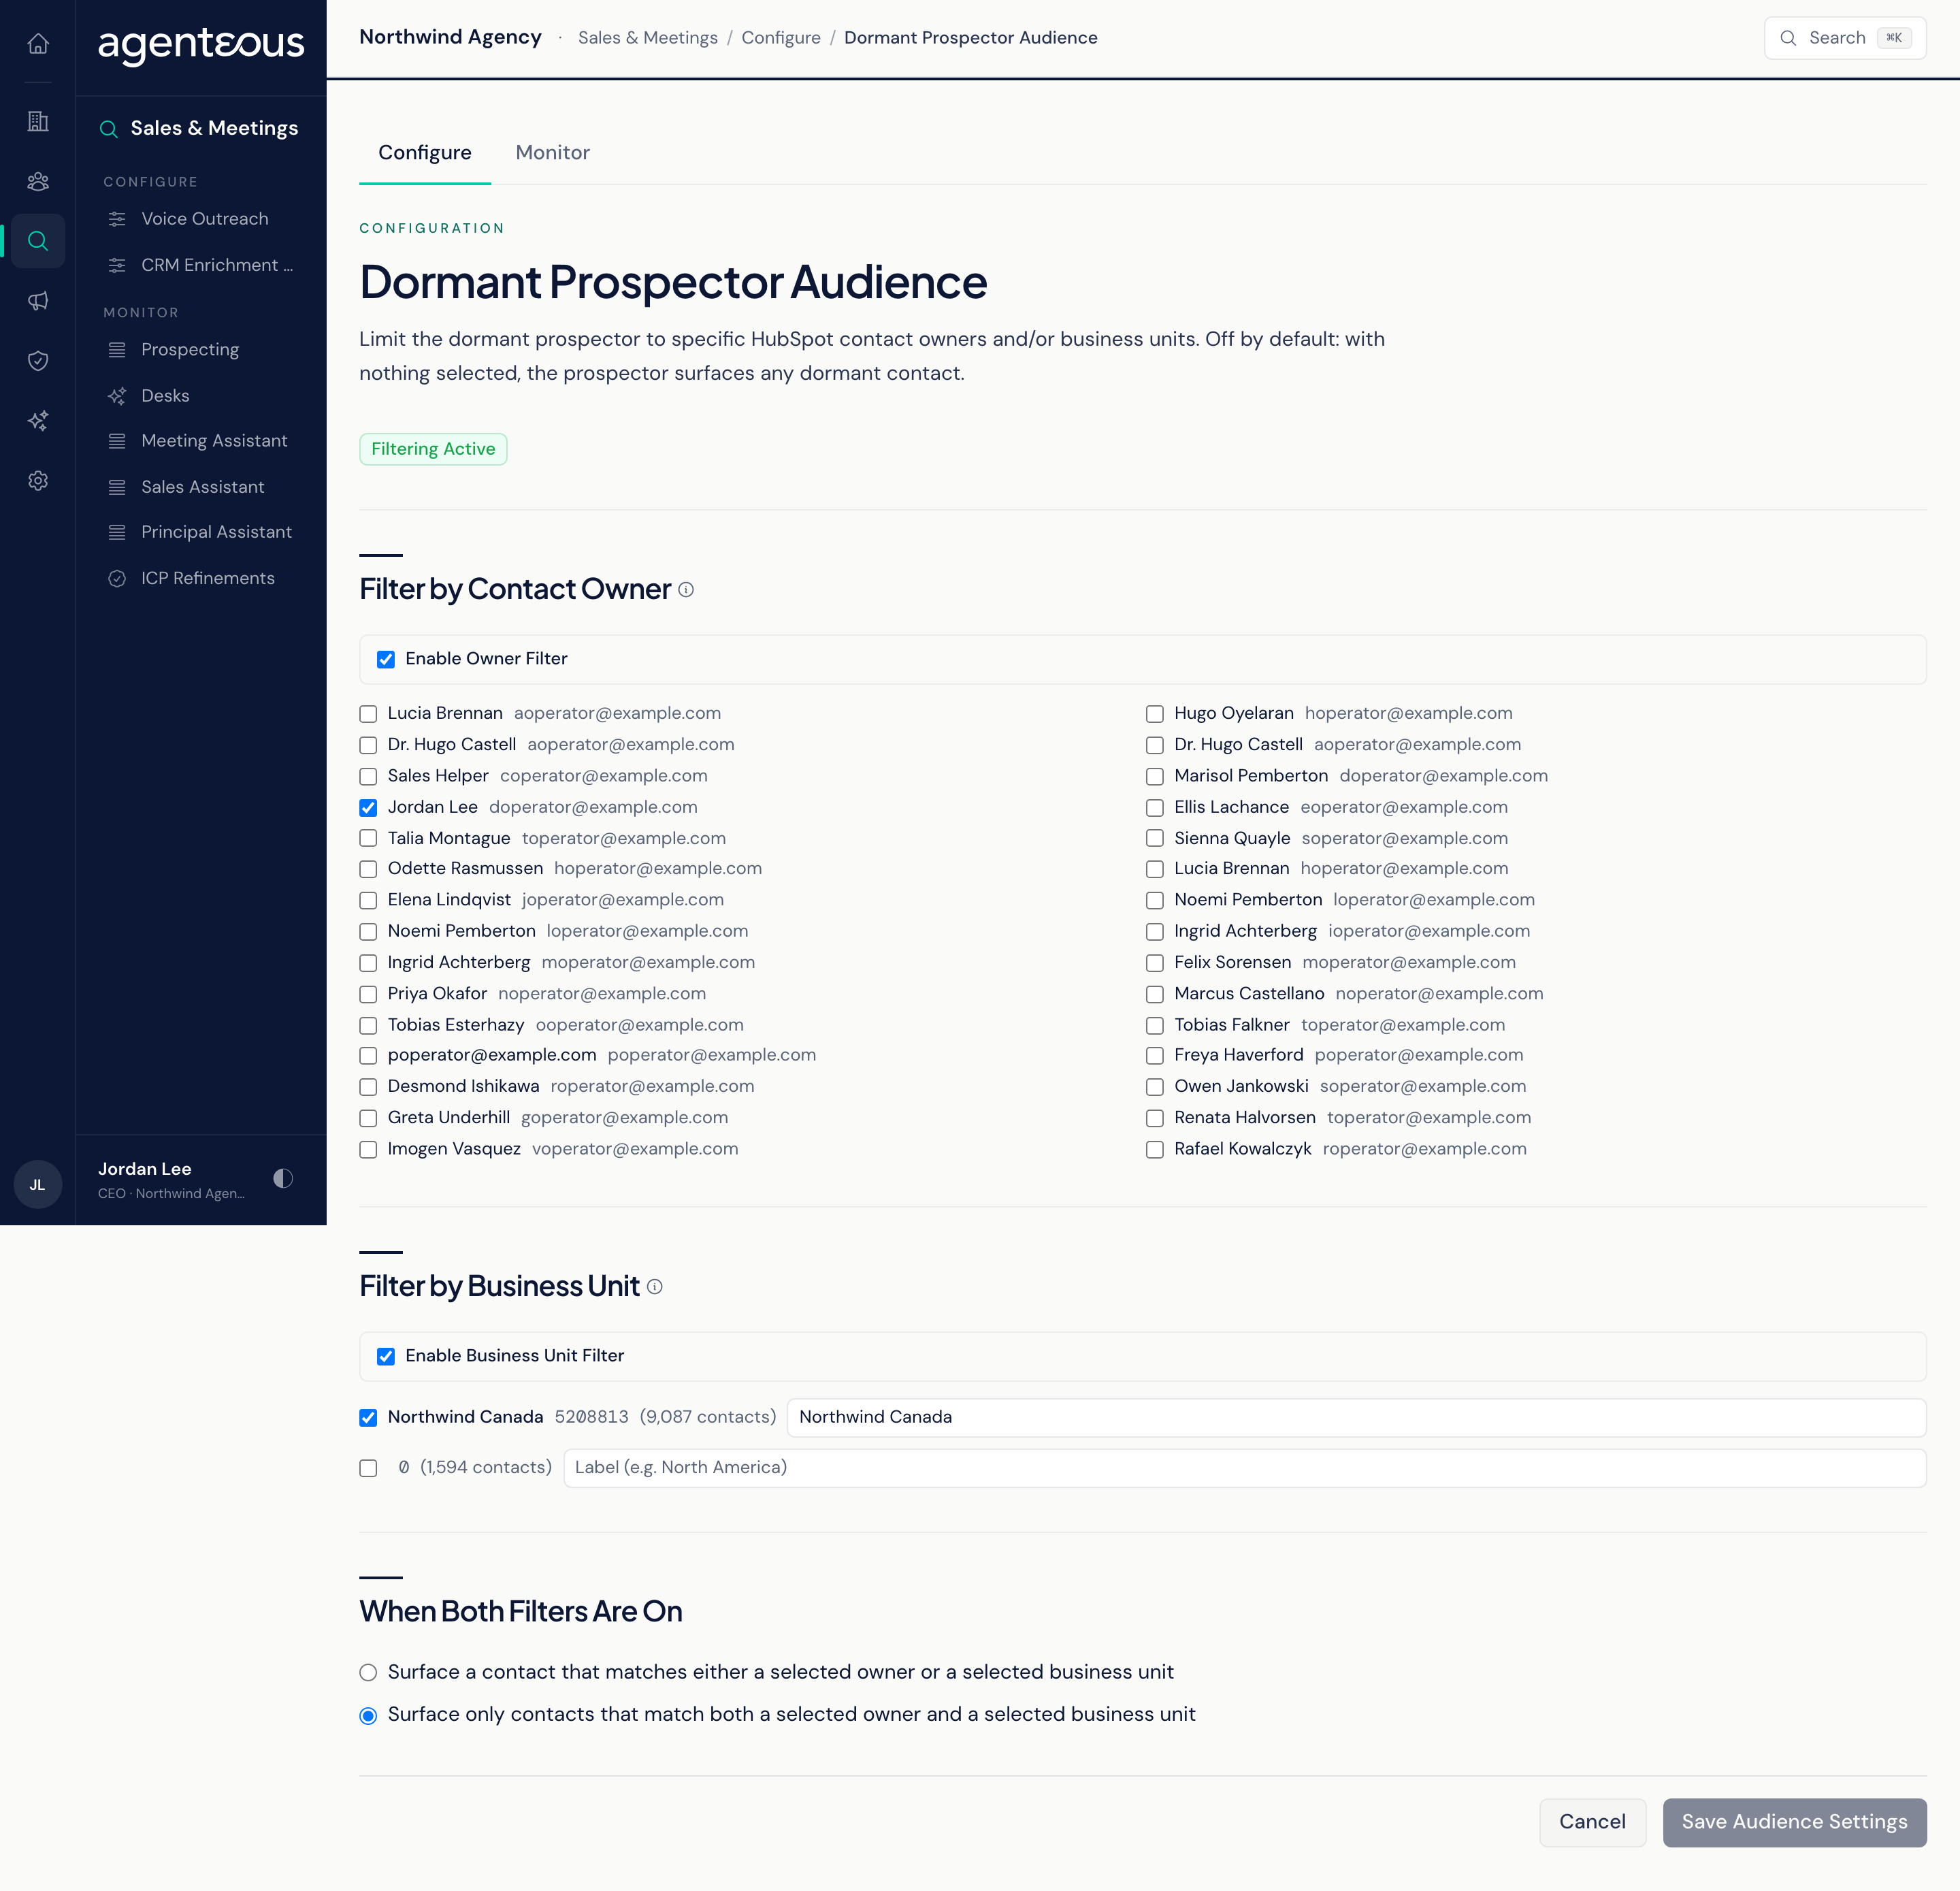Click the search magnifier icon in top bar
Image resolution: width=1960 pixels, height=1891 pixels.
(1788, 38)
